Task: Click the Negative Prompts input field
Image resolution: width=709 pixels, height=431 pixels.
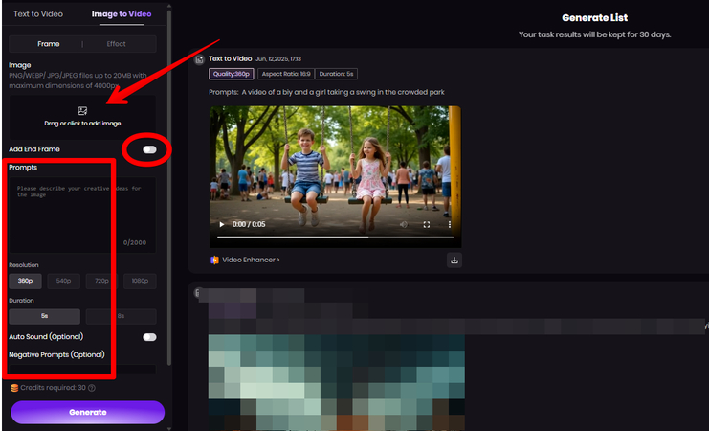Action: (82, 369)
